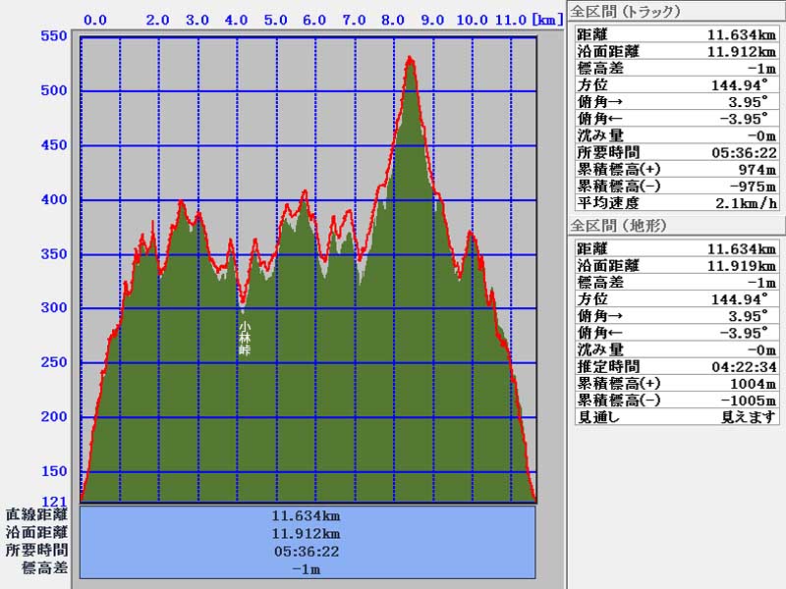Image resolution: width=786 pixels, height=589 pixels.
Task: Click the 300 elevation axis label
Action: coord(53,308)
